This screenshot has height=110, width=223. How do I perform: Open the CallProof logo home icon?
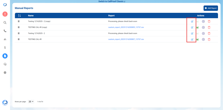[x=5, y=5]
